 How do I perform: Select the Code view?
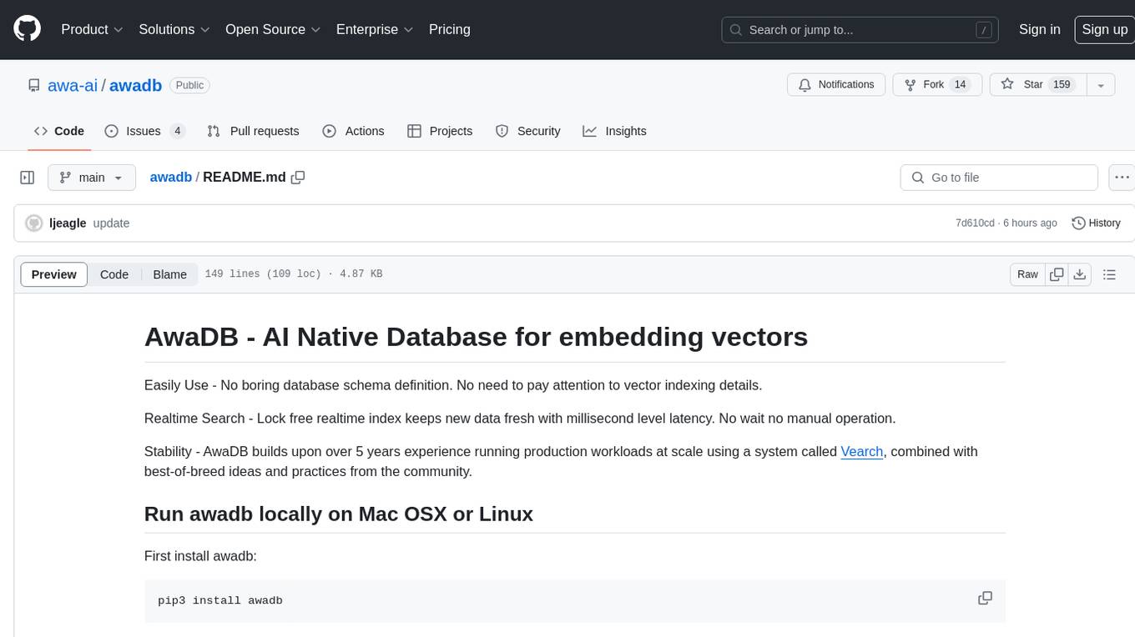pos(114,274)
